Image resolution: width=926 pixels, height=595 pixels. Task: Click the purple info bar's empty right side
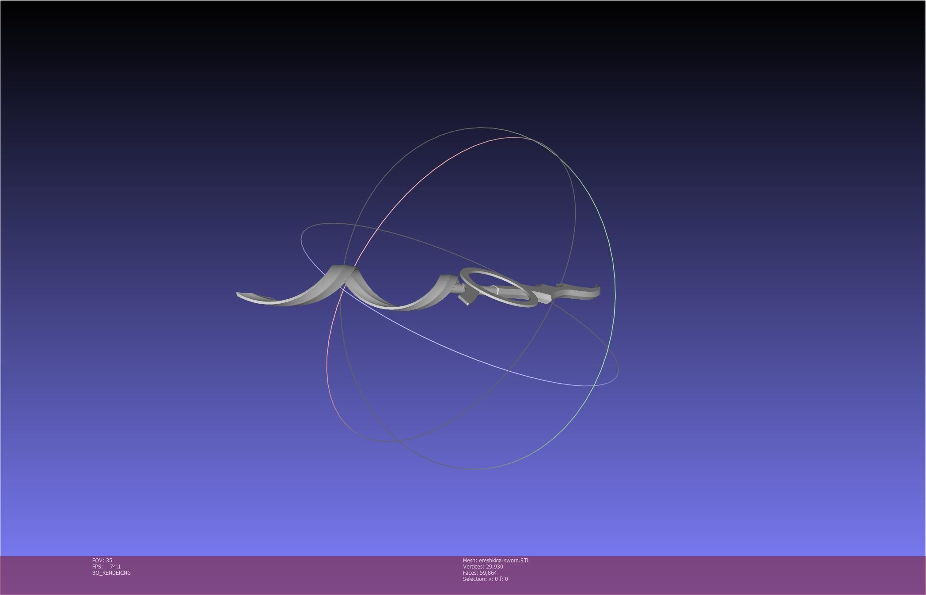(x=751, y=574)
